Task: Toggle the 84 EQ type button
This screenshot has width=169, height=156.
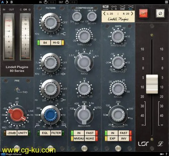Action: [45, 43]
